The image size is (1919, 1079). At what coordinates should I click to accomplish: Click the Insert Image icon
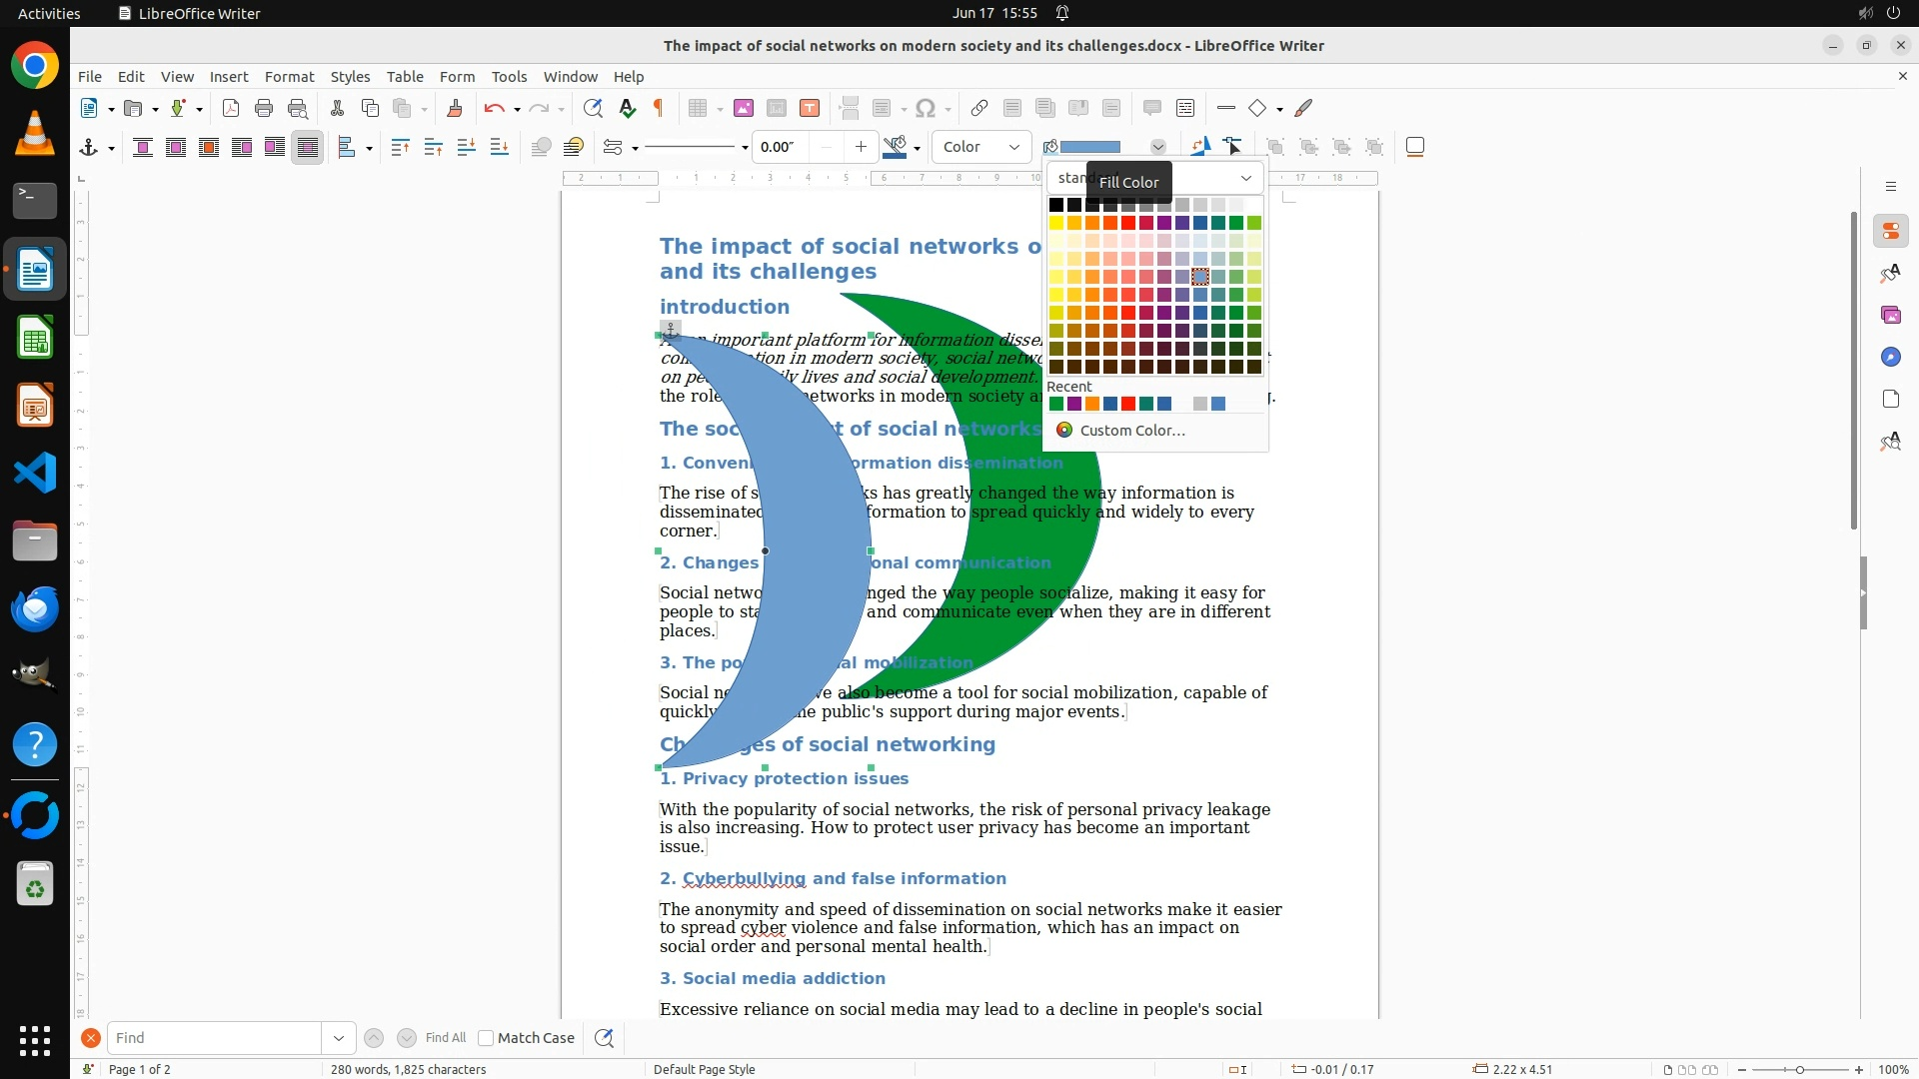[744, 108]
